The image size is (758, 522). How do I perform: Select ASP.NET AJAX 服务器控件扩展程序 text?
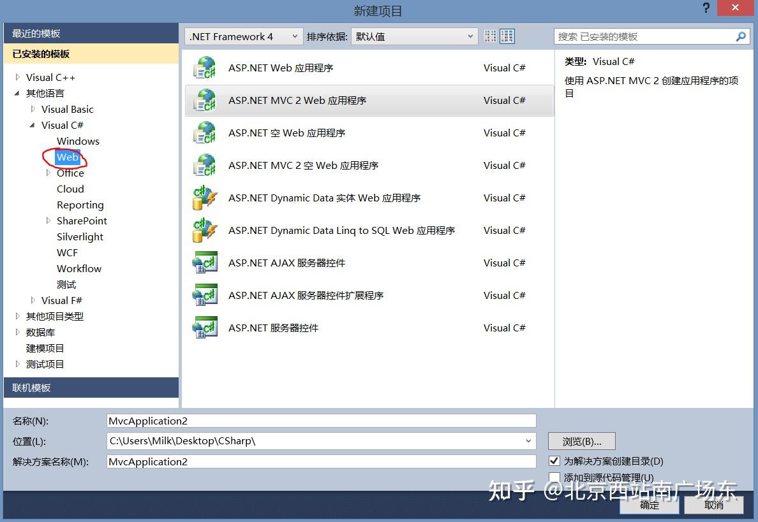(x=306, y=295)
